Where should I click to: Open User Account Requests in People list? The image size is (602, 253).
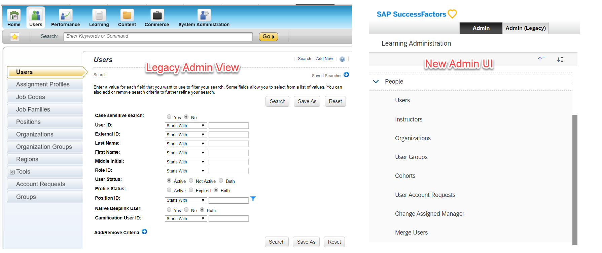pos(425,195)
